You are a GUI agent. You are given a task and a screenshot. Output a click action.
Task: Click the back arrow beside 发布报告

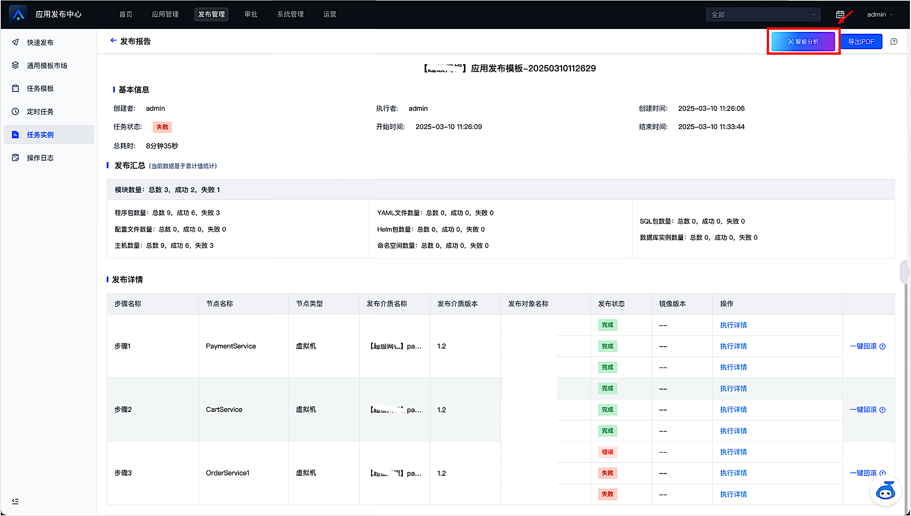click(113, 41)
